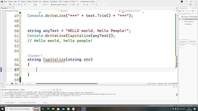The height and width of the screenshot is (111, 198).
Task: Click the anyText variable on line 50
Action: pyautogui.click(x=51, y=31)
